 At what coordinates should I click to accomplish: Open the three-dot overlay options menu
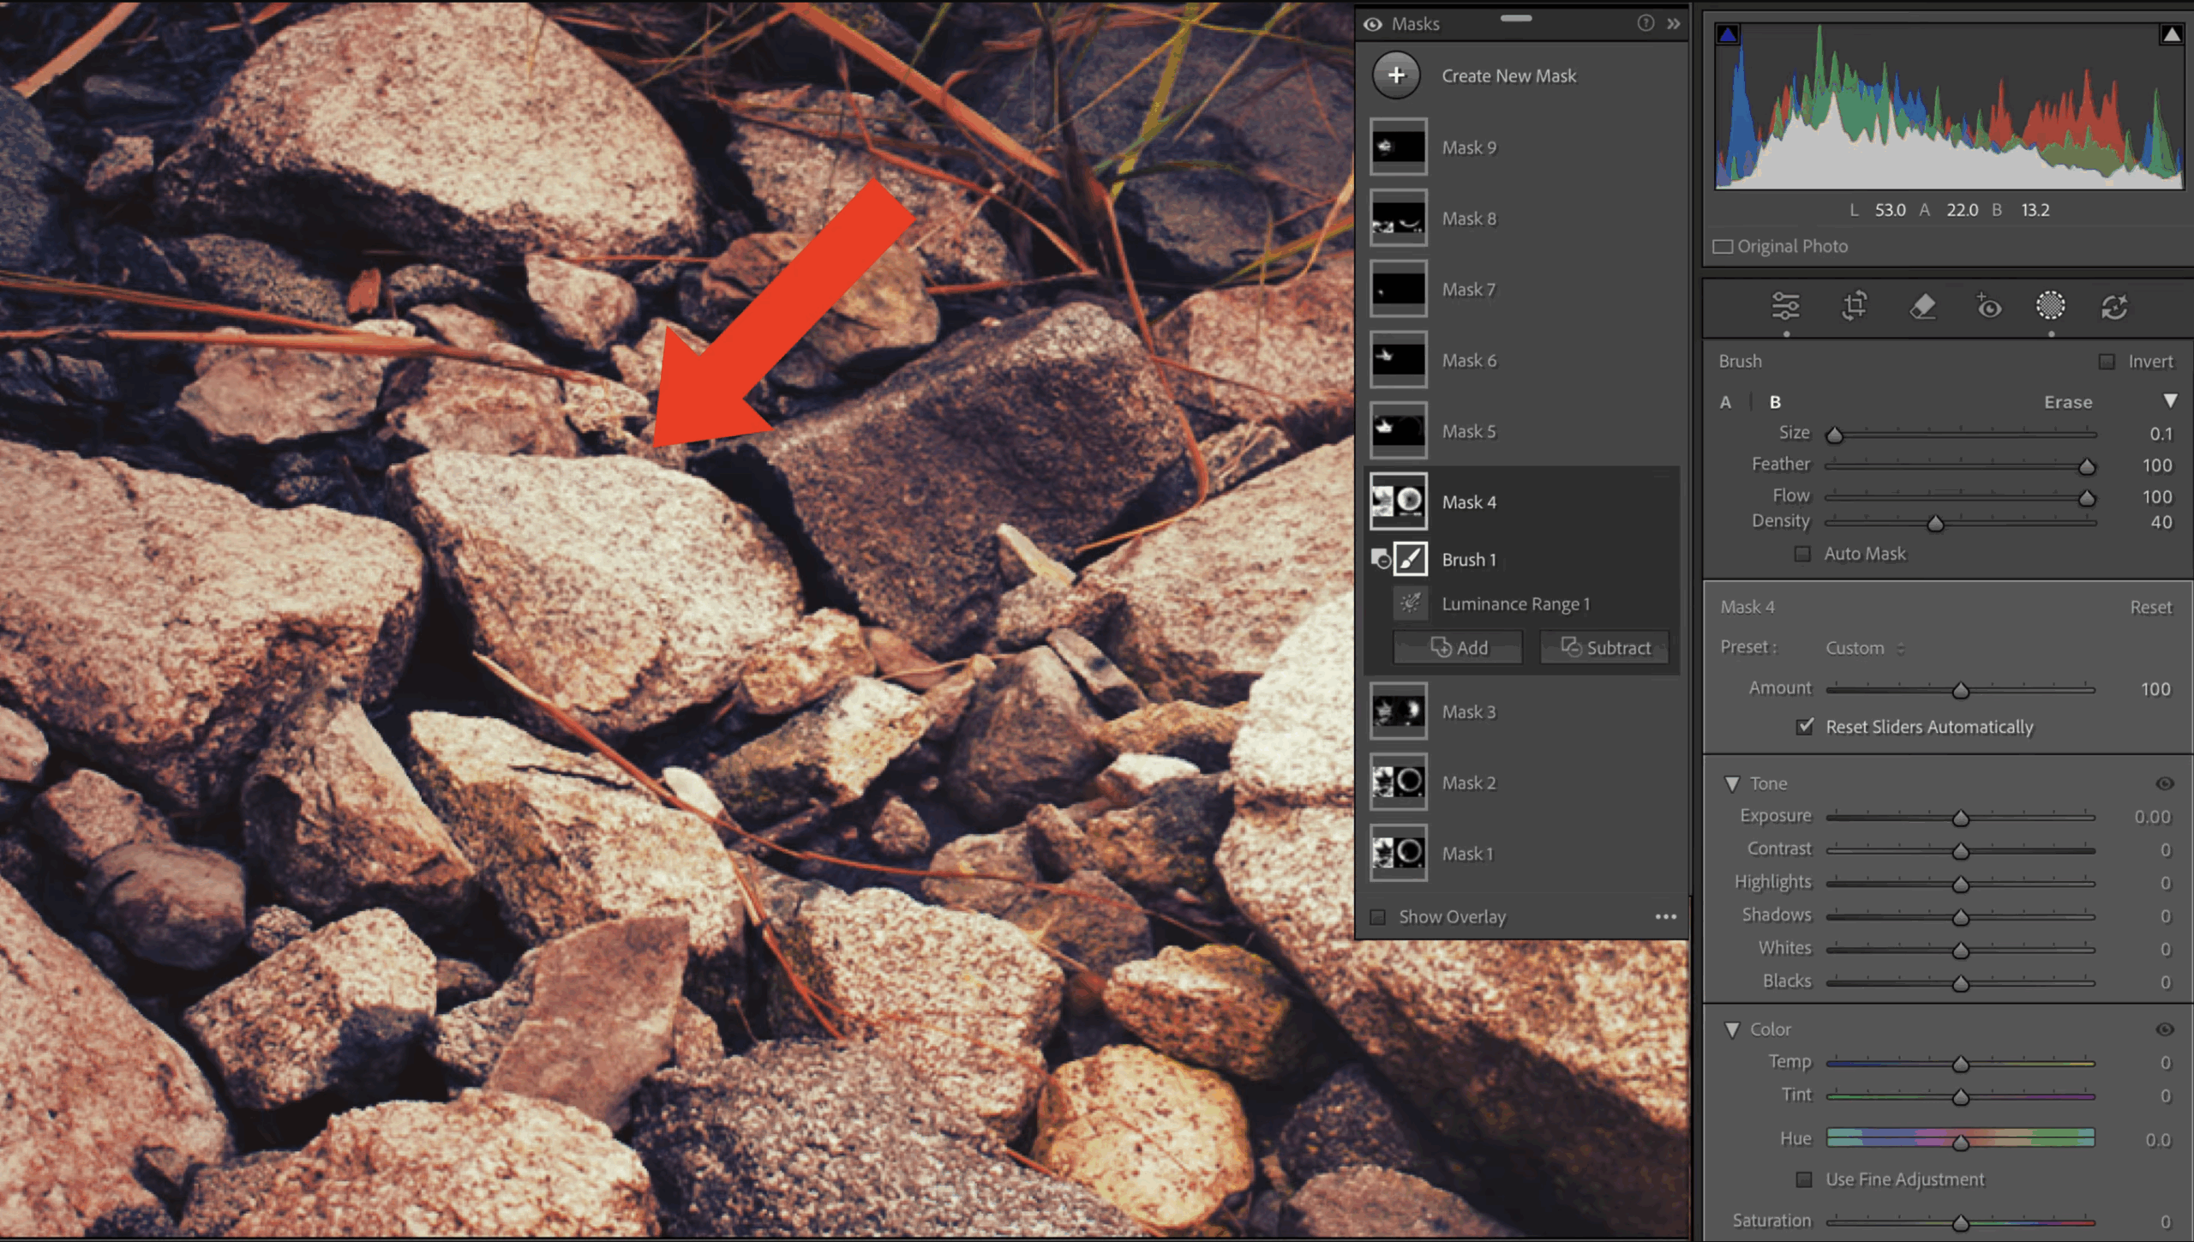(1665, 916)
